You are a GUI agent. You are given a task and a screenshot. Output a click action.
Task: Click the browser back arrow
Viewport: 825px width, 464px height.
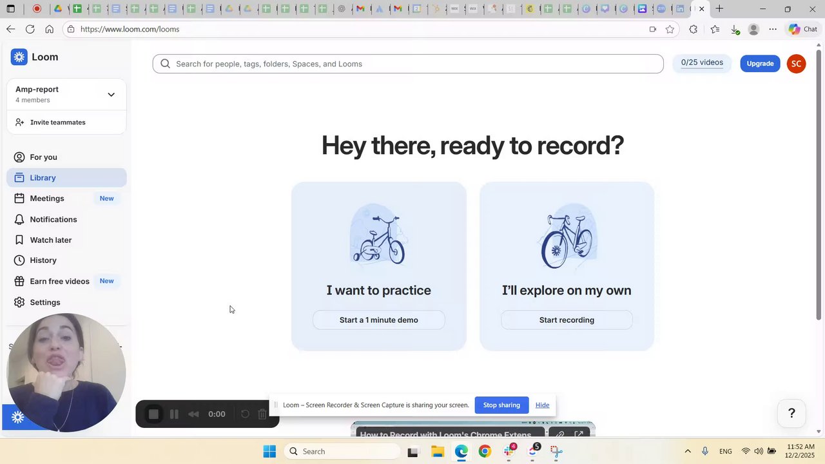pyautogui.click(x=10, y=29)
